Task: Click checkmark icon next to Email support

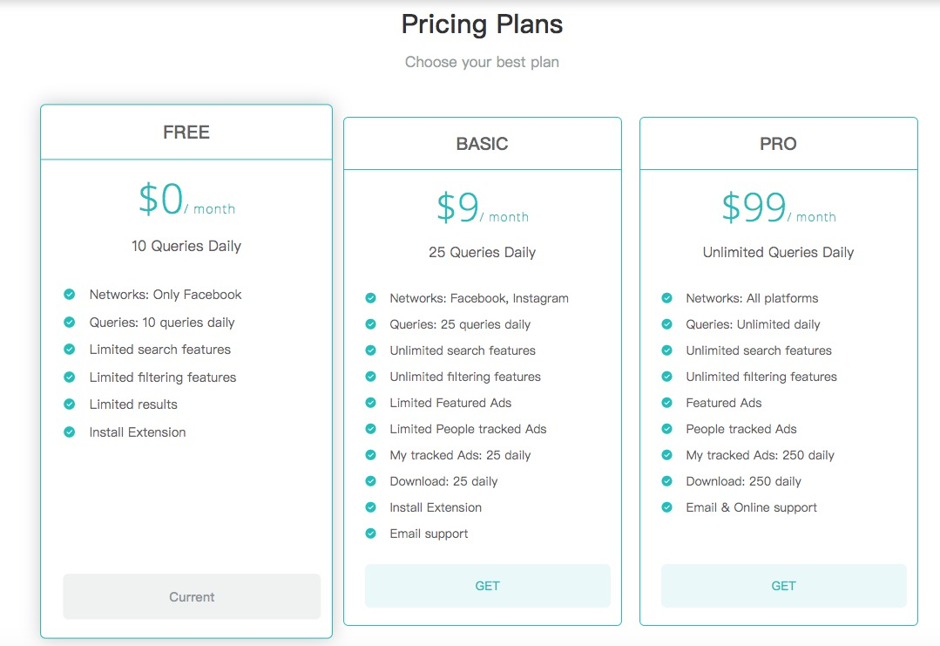Action: [370, 534]
